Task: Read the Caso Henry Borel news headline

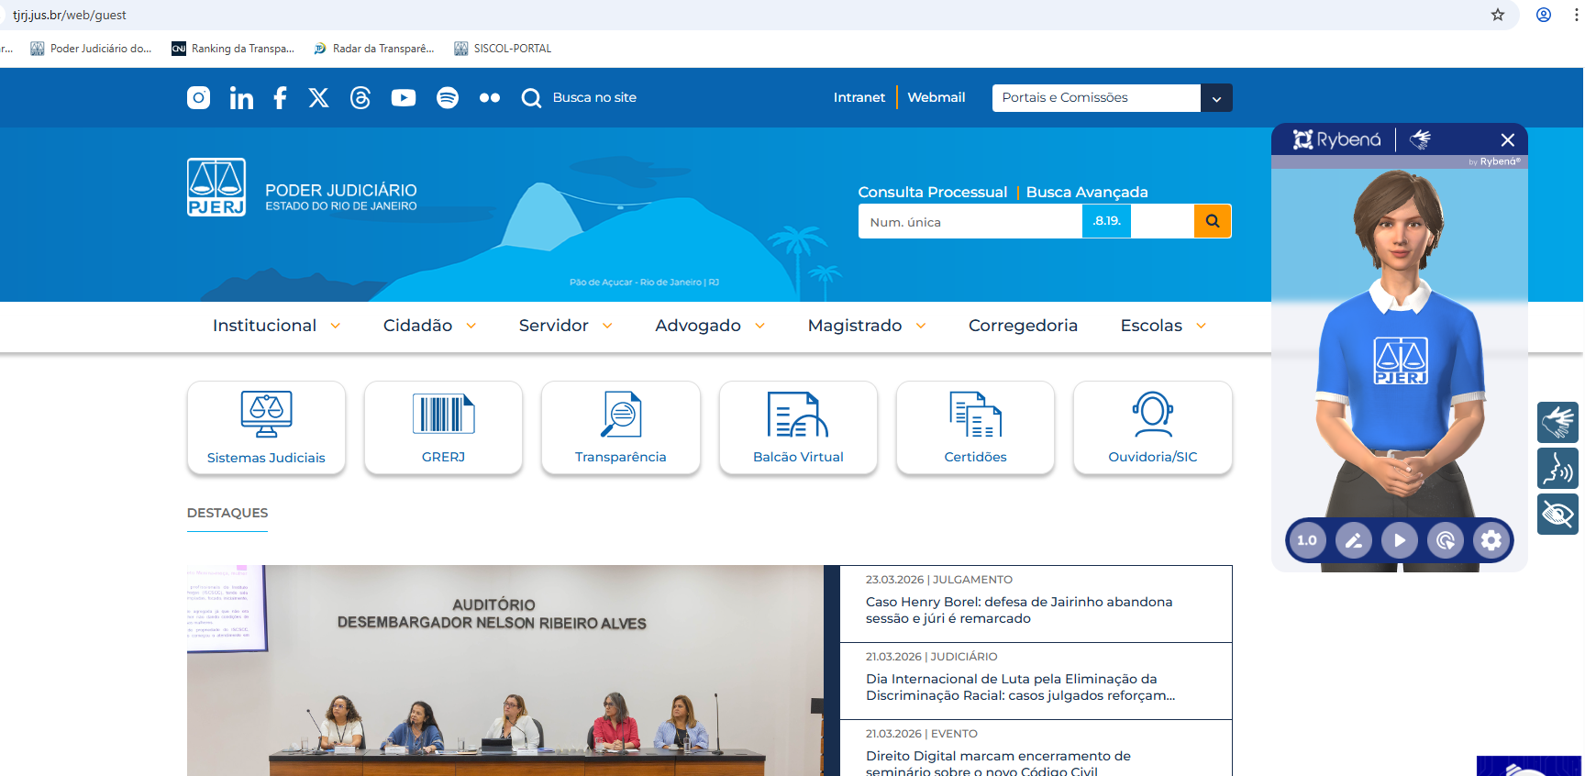Action: coord(1018,610)
